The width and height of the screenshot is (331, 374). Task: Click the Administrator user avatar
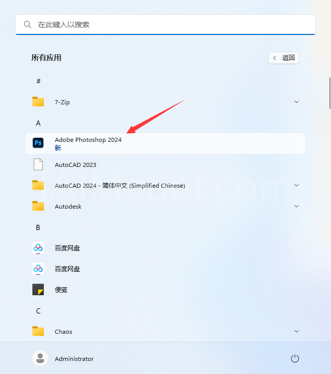click(x=40, y=358)
